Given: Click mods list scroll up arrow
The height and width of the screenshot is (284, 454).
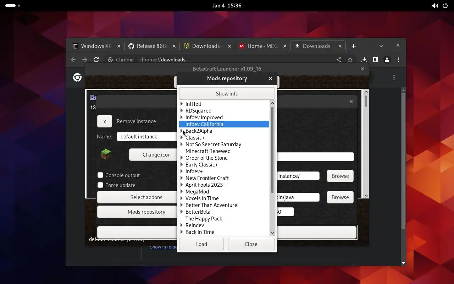Looking at the screenshot, I should pyautogui.click(x=272, y=103).
